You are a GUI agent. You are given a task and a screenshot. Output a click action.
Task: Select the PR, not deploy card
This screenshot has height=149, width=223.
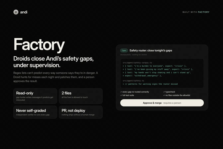(x=81, y=112)
